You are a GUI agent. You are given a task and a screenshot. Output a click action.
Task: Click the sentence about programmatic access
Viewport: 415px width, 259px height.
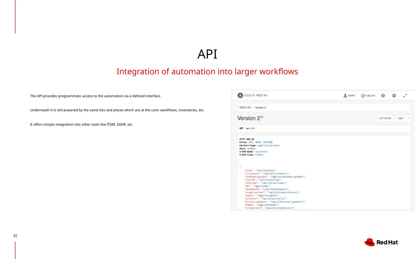95,96
